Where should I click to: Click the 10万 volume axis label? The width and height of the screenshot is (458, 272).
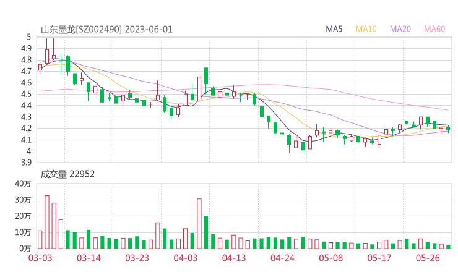(x=24, y=232)
